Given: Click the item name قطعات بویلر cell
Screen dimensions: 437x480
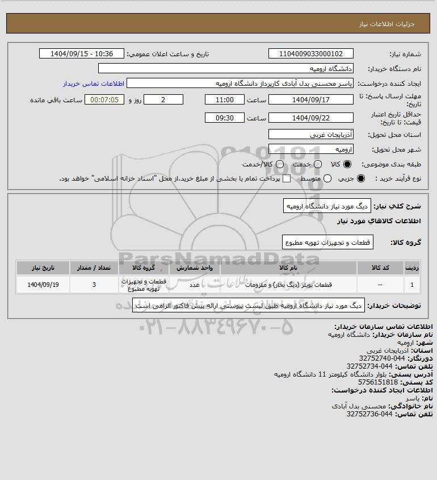Looking at the screenshot, I should point(288,285).
